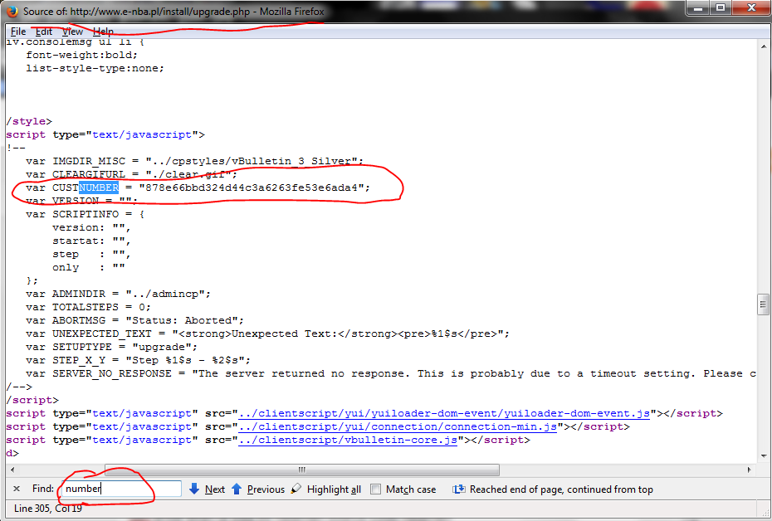The image size is (772, 521).
Task: Open the Edit menu
Action: pyautogui.click(x=43, y=32)
